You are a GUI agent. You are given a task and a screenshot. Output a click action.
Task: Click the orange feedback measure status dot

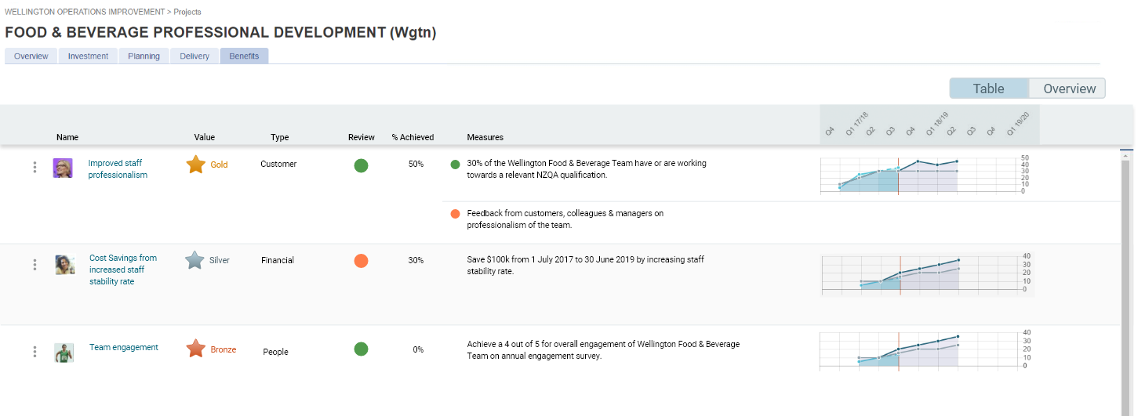coord(456,213)
